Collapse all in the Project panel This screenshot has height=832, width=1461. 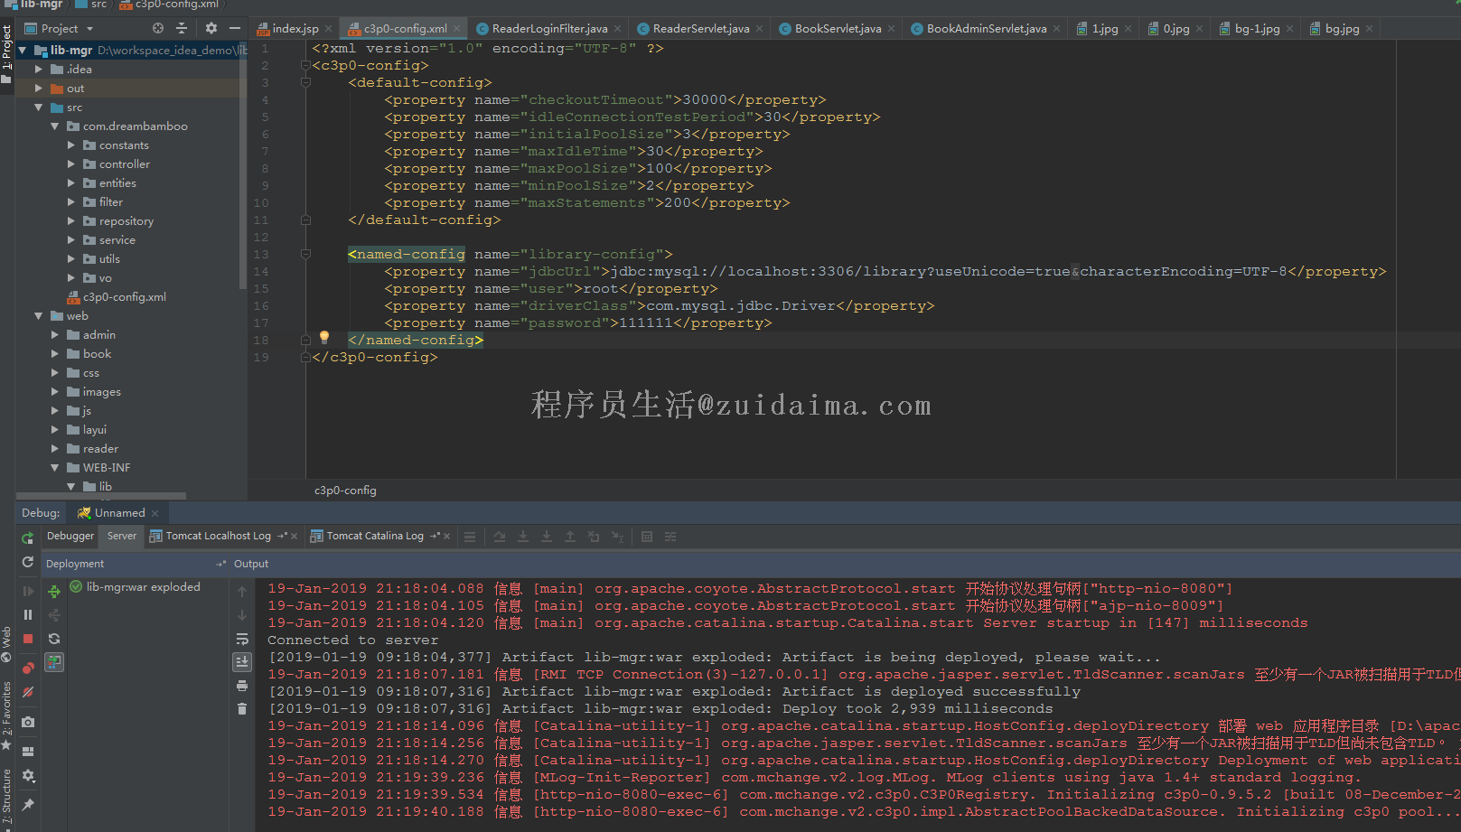182,28
